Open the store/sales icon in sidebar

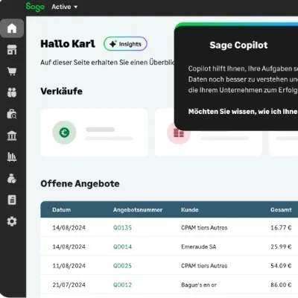[x=12, y=50]
